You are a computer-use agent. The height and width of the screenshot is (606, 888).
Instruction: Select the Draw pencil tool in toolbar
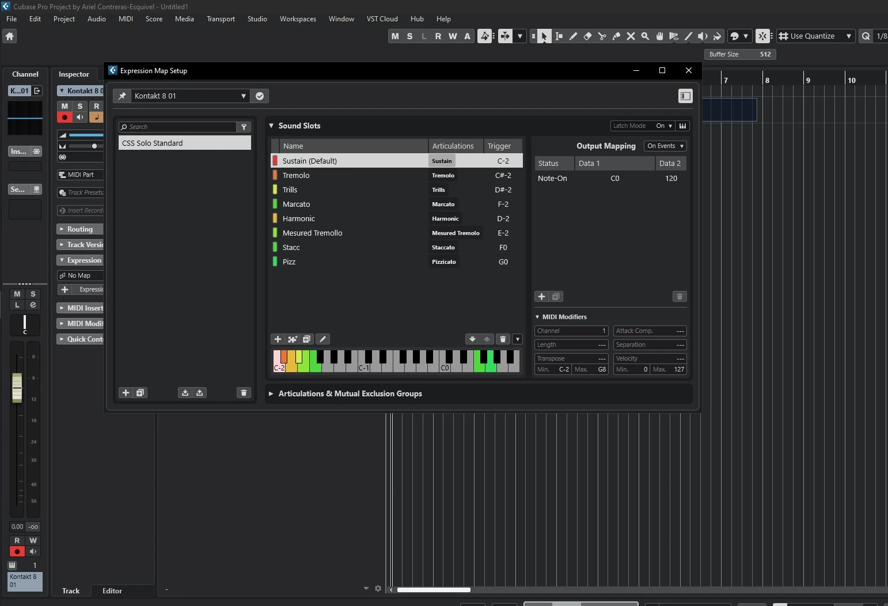coord(573,36)
